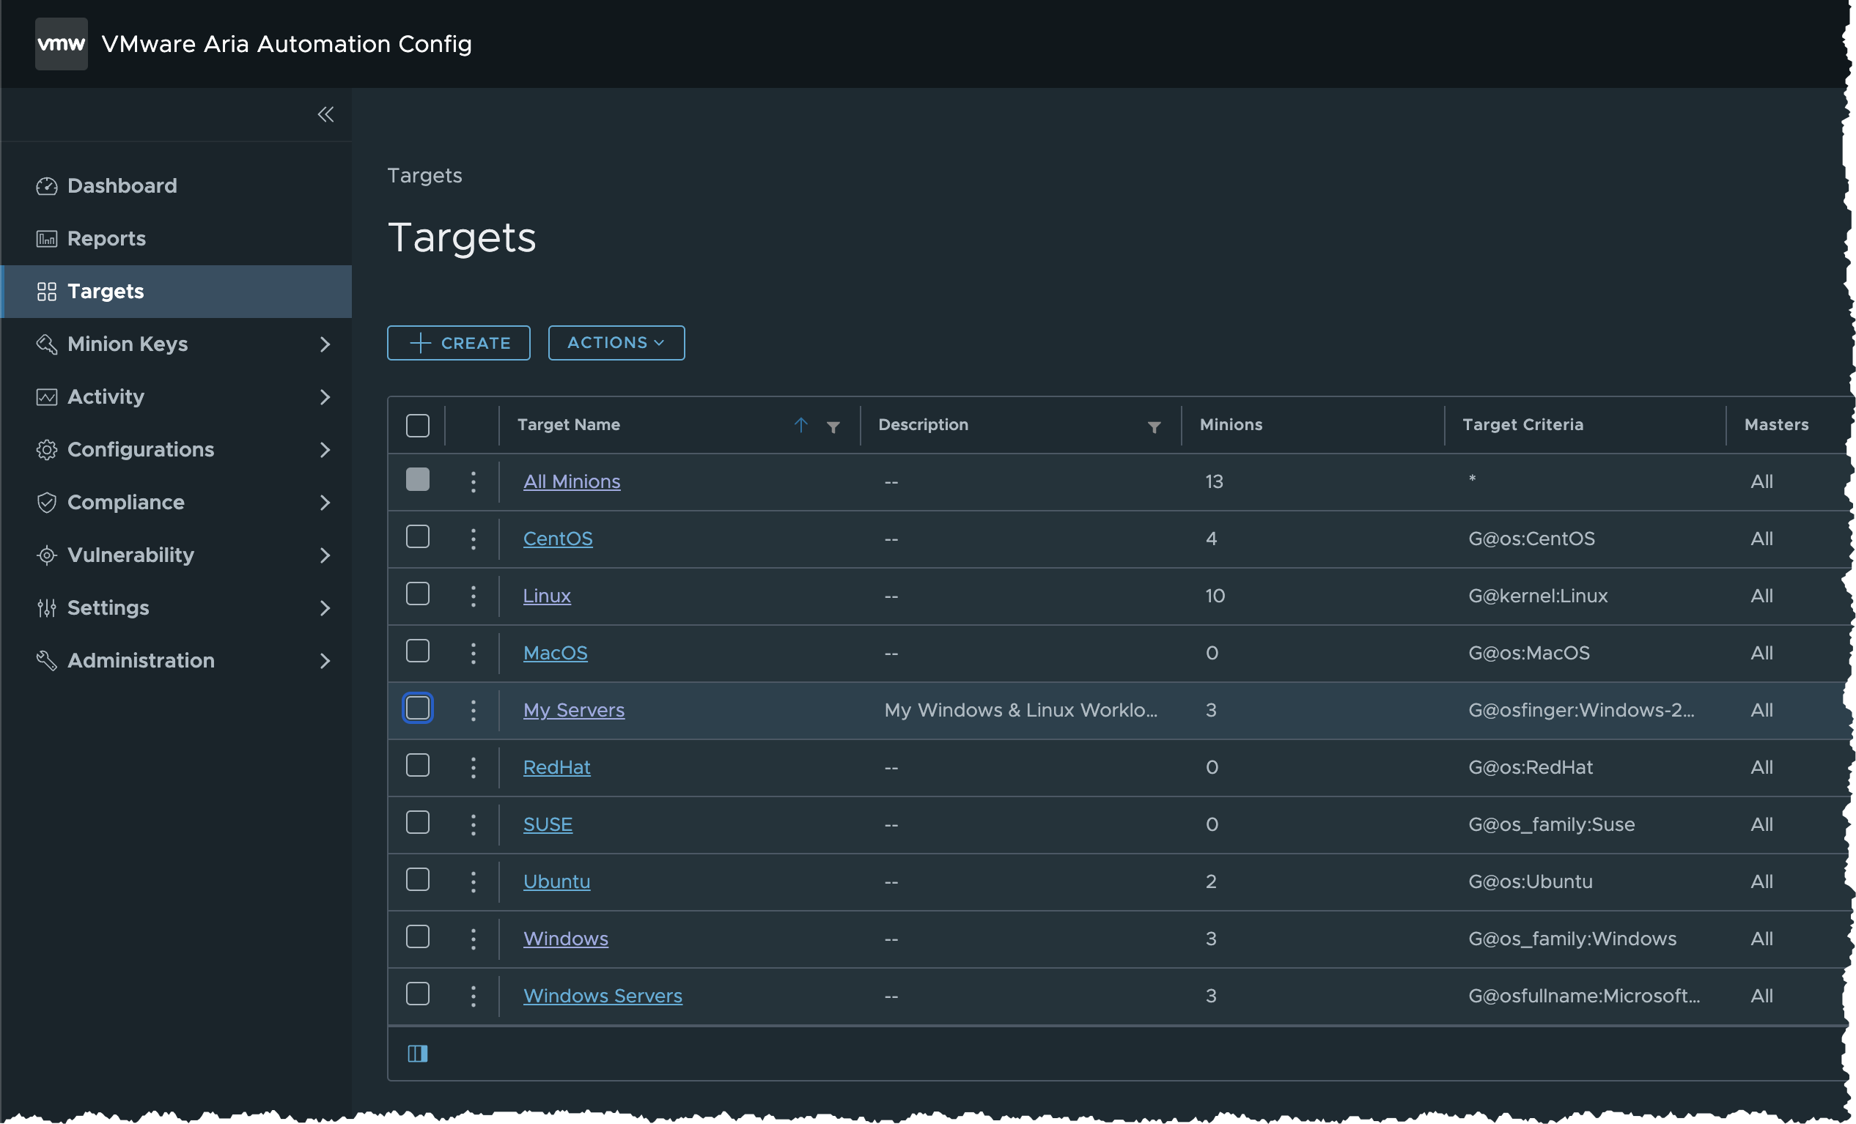
Task: Open row actions menu for RedHat
Action: (x=473, y=768)
